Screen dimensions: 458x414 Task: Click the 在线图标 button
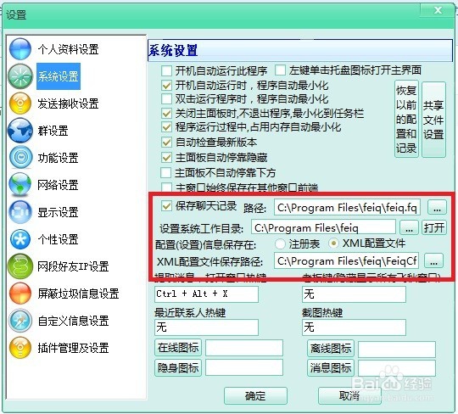point(178,348)
